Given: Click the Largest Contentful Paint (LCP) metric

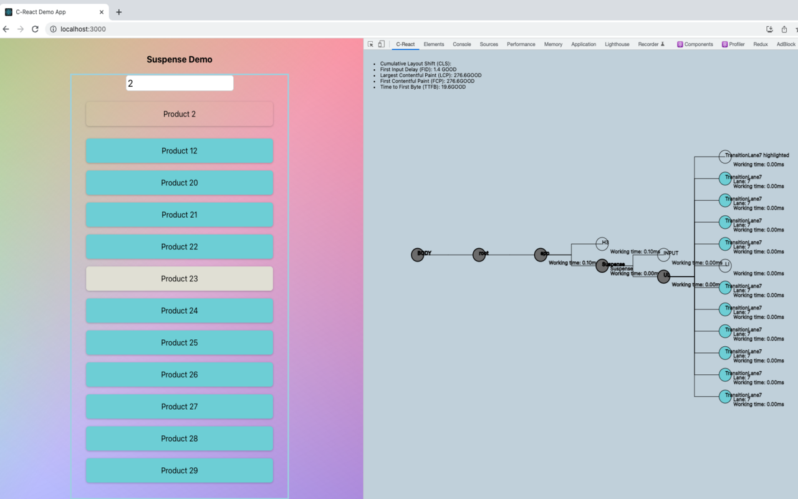Looking at the screenshot, I should click(x=431, y=75).
